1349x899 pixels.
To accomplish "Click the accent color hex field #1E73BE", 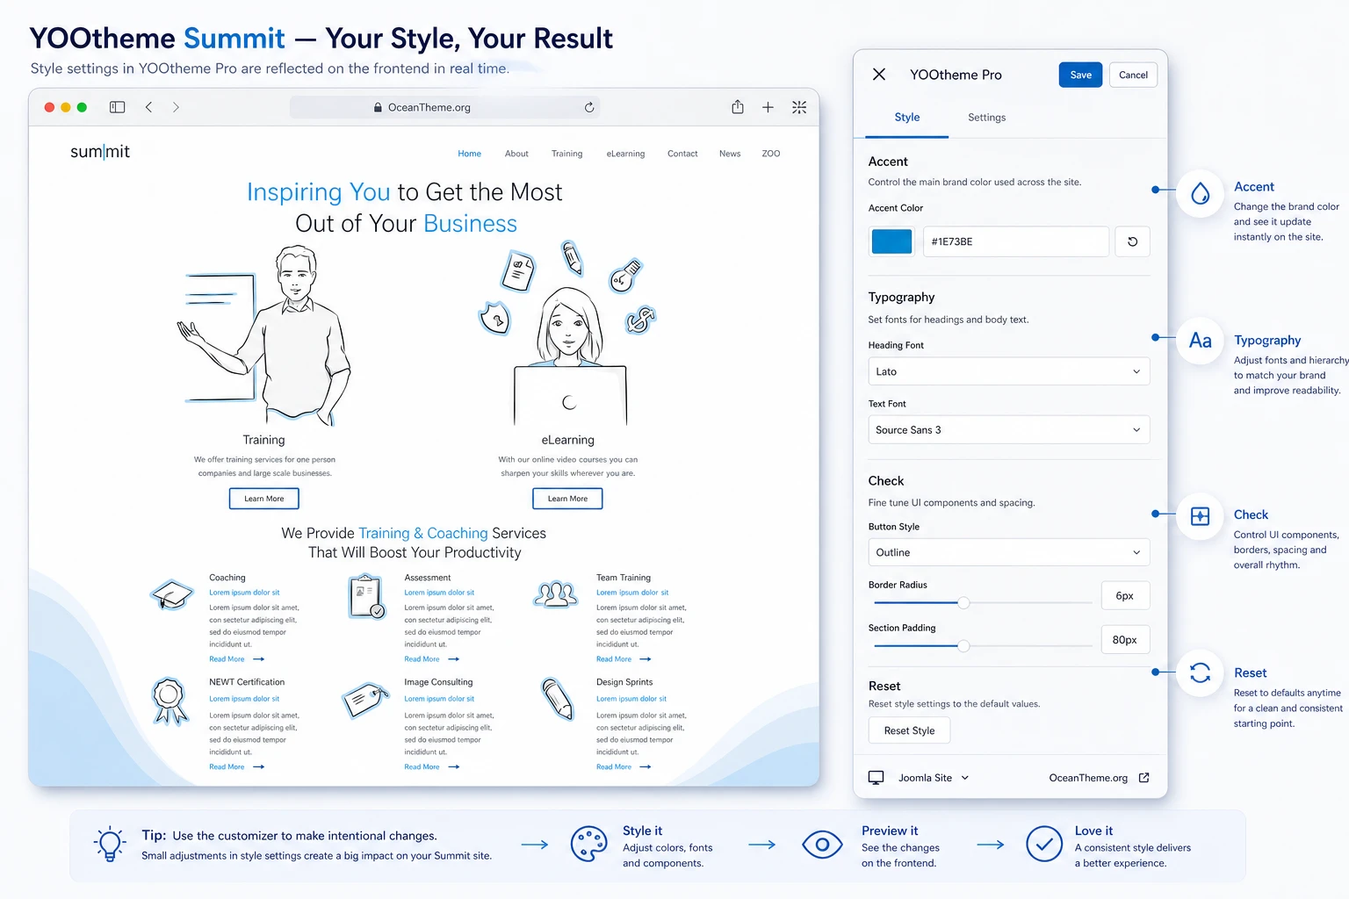I will (1016, 241).
